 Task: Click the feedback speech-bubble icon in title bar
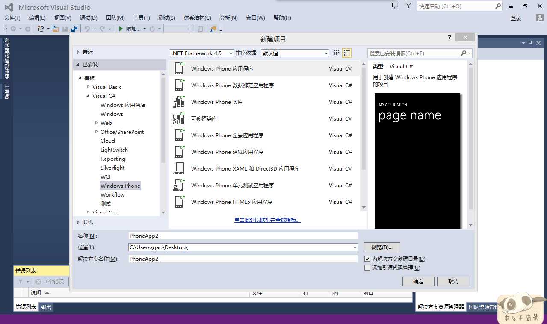[x=395, y=6]
